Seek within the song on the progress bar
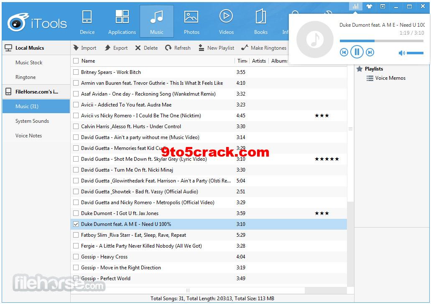This screenshot has width=431, height=304. pos(382,41)
